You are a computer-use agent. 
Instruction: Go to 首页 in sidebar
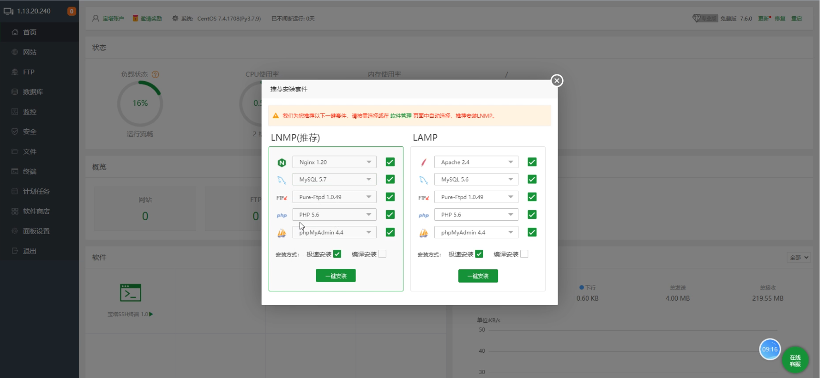(39, 32)
